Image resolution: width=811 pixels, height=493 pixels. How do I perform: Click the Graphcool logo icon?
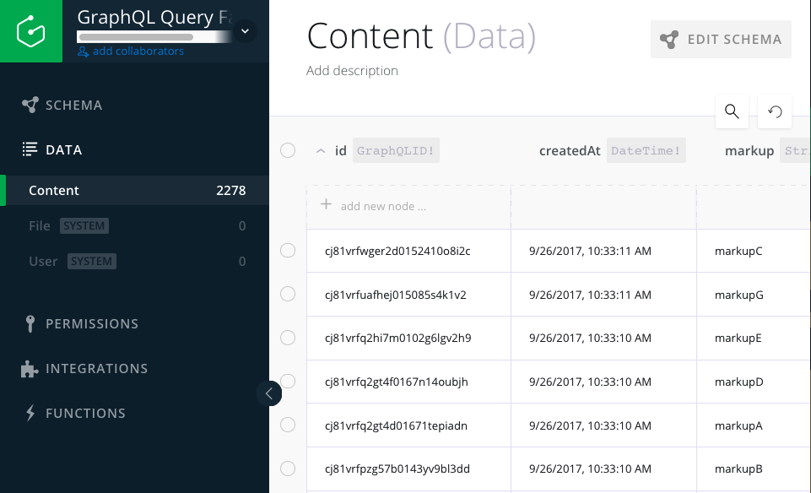pyautogui.click(x=31, y=31)
